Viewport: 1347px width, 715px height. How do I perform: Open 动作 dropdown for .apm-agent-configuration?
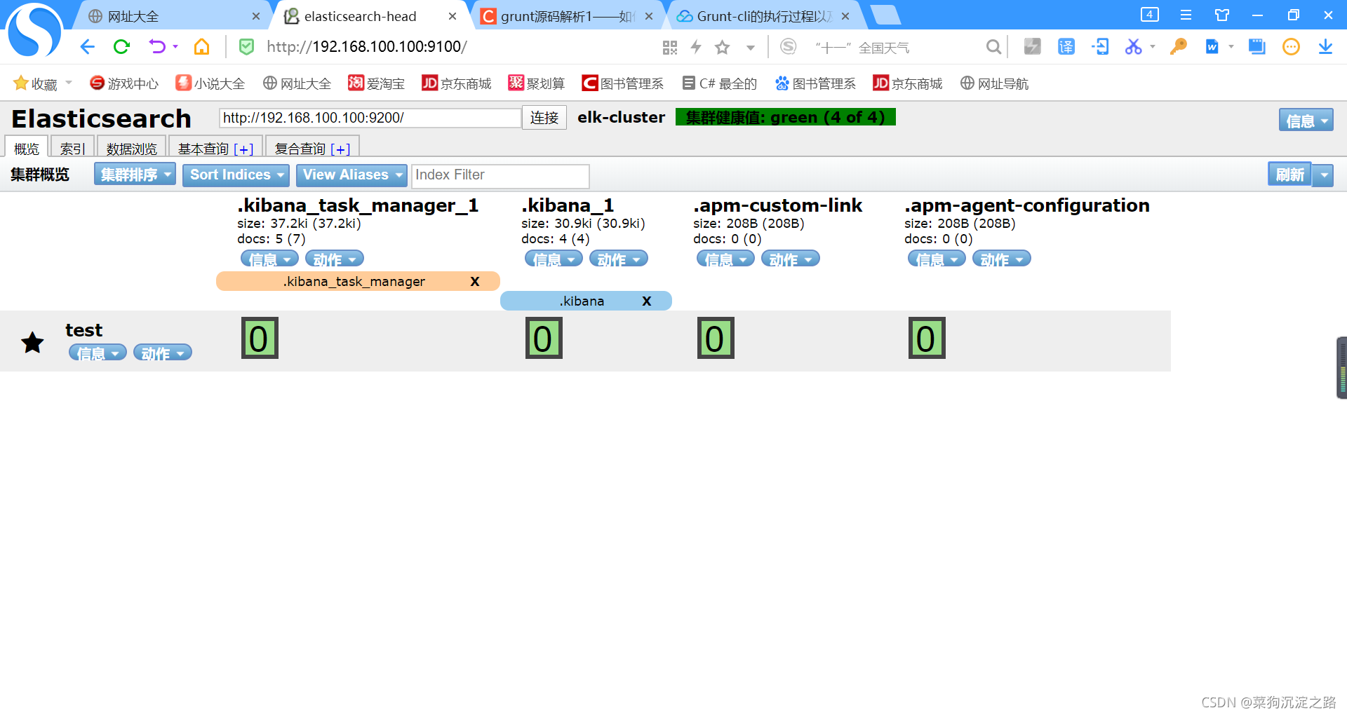coord(1002,259)
